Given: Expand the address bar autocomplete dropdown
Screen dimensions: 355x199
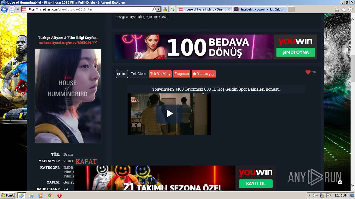Looking at the screenshot, I should 159,9.
